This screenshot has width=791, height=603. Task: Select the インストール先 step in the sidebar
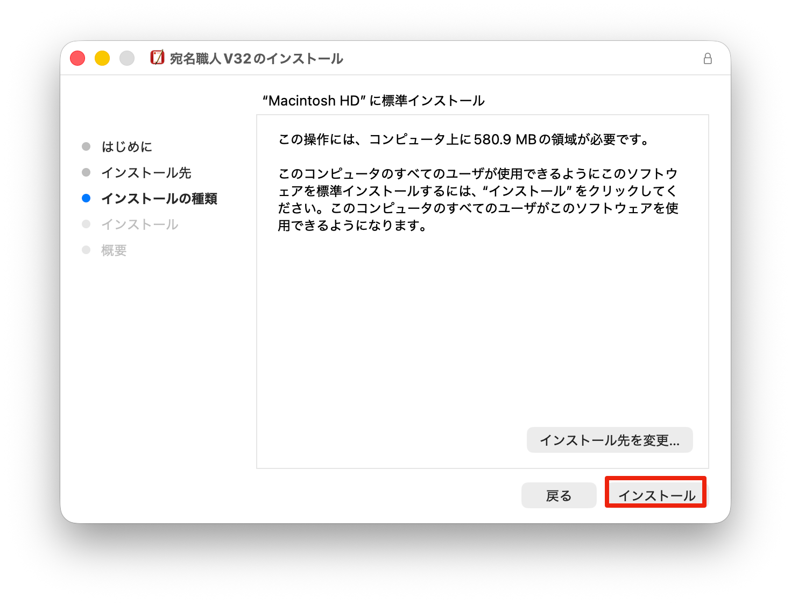pyautogui.click(x=146, y=173)
